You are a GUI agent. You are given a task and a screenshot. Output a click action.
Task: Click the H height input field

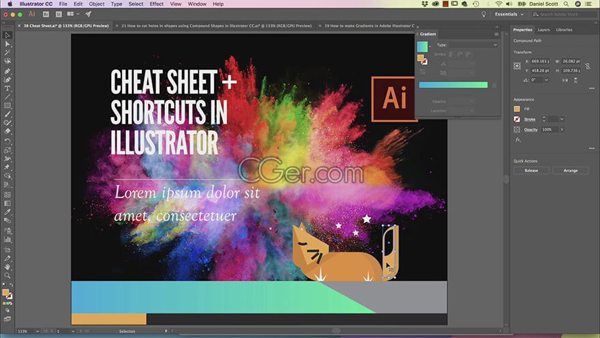pyautogui.click(x=571, y=70)
